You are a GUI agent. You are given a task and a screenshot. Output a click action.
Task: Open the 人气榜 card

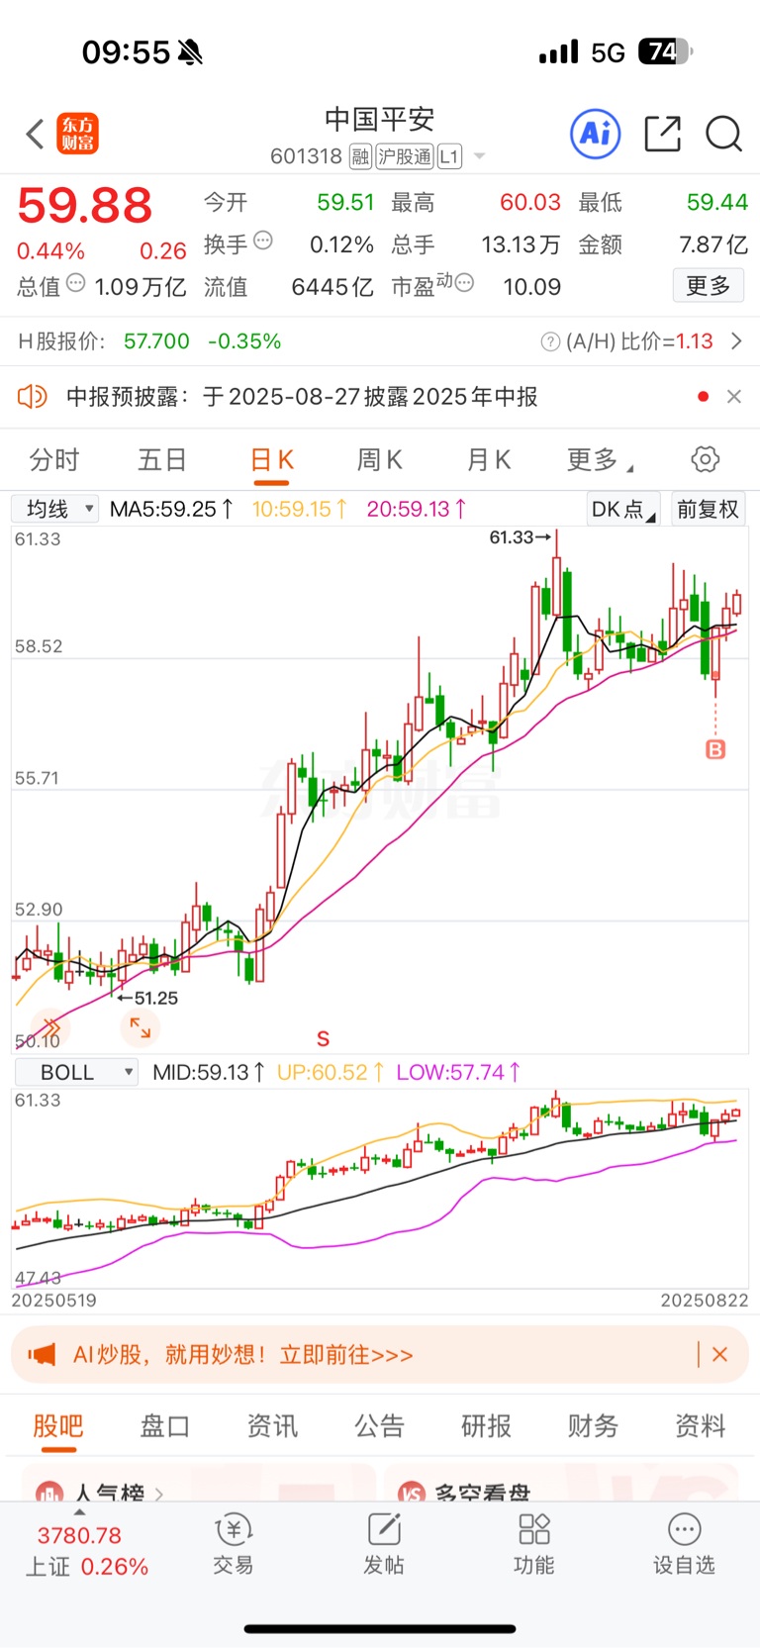click(198, 1484)
